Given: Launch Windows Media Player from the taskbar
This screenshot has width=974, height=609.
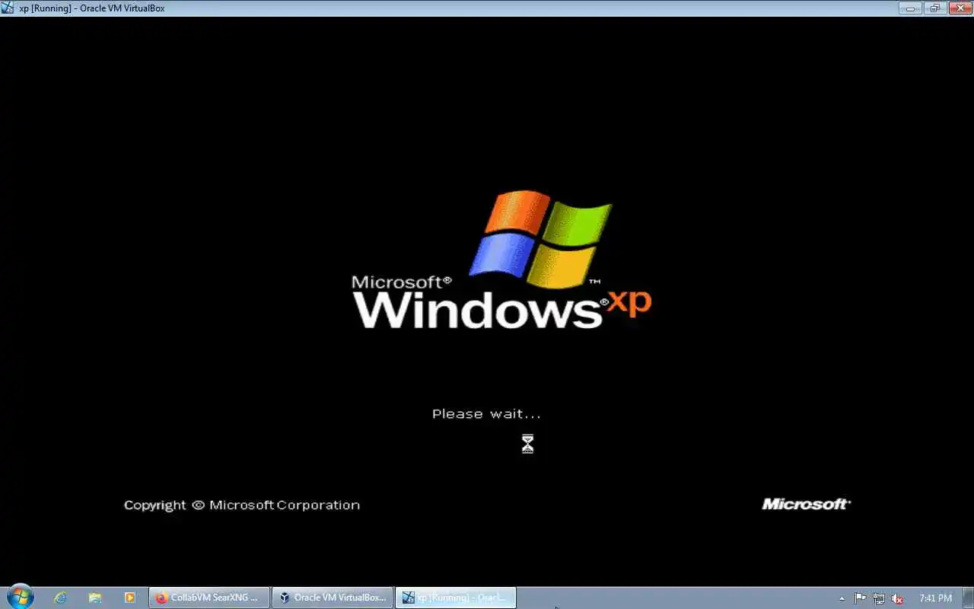Looking at the screenshot, I should 129,598.
